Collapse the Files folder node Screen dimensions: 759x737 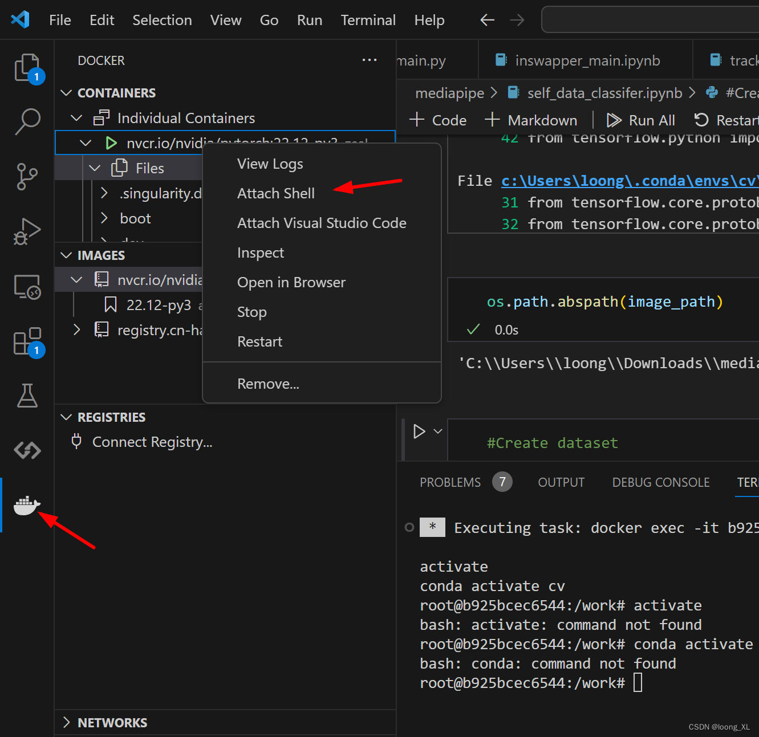pyautogui.click(x=95, y=168)
